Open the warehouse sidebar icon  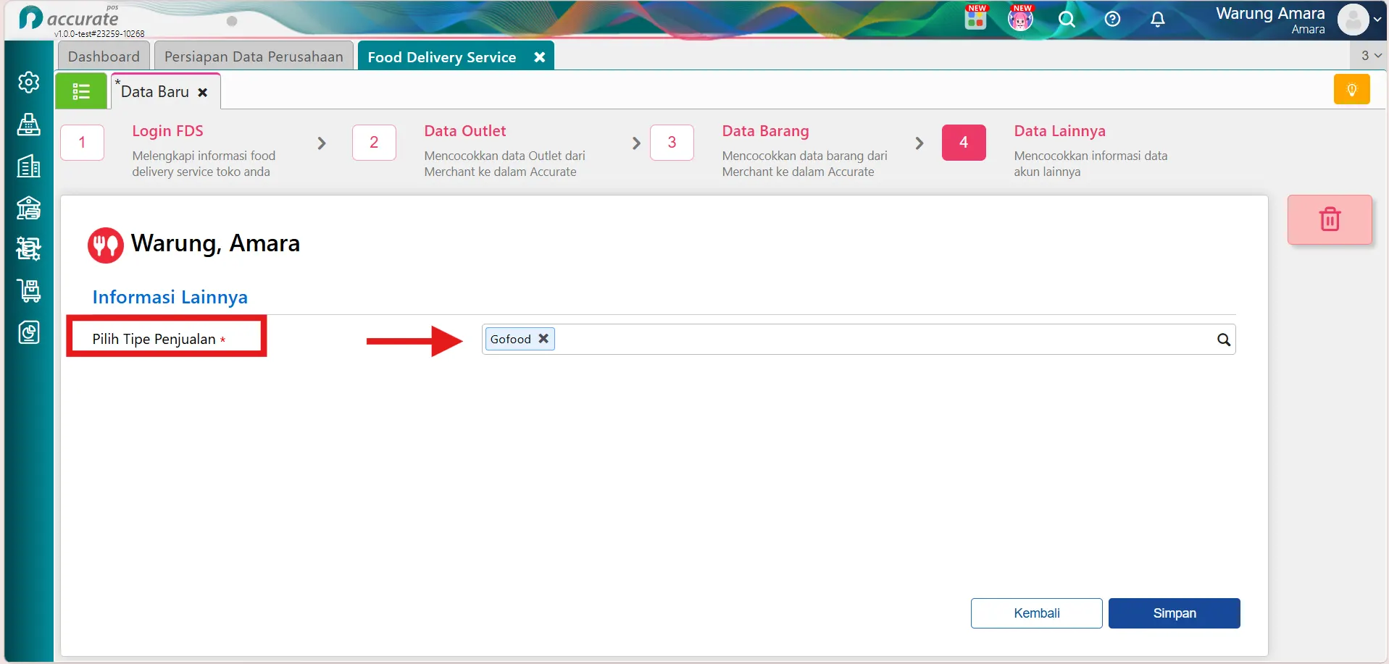28,208
